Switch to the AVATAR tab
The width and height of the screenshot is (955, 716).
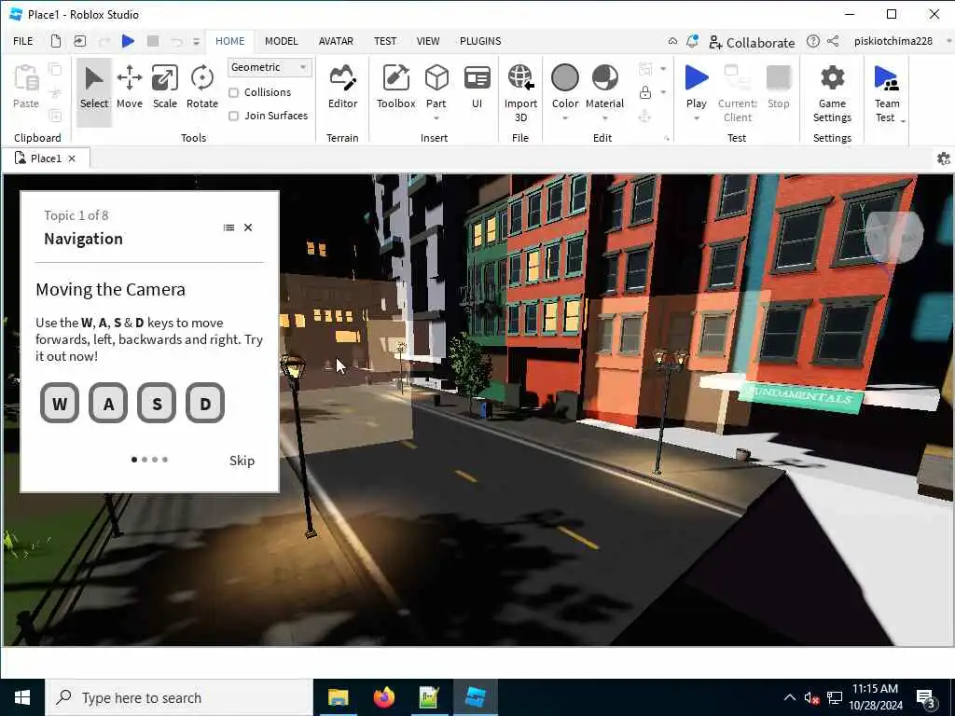[336, 41]
